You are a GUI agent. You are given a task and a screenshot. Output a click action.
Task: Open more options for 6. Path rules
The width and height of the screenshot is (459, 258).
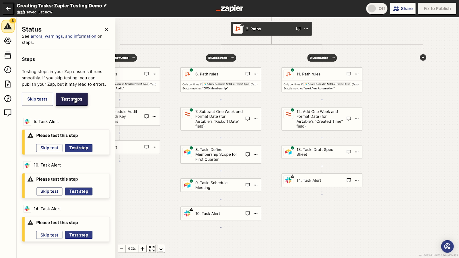click(256, 74)
